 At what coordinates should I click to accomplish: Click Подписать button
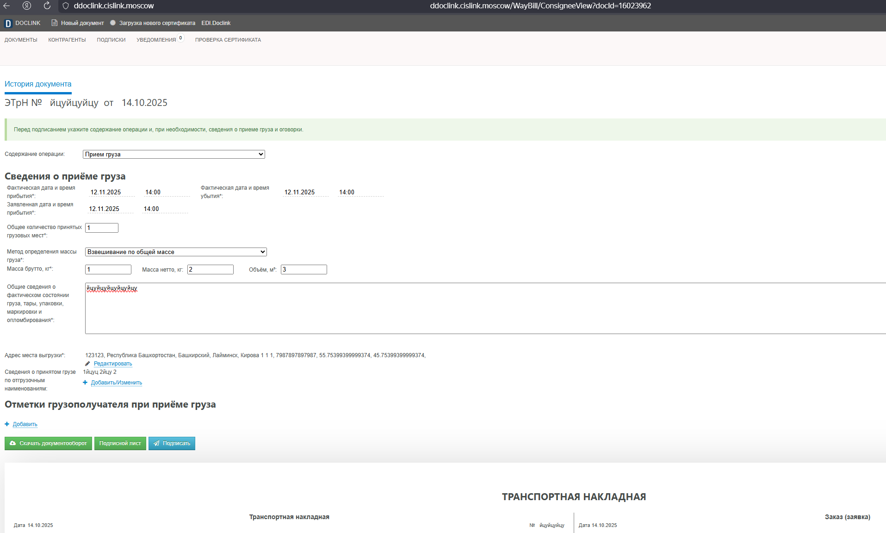click(172, 443)
